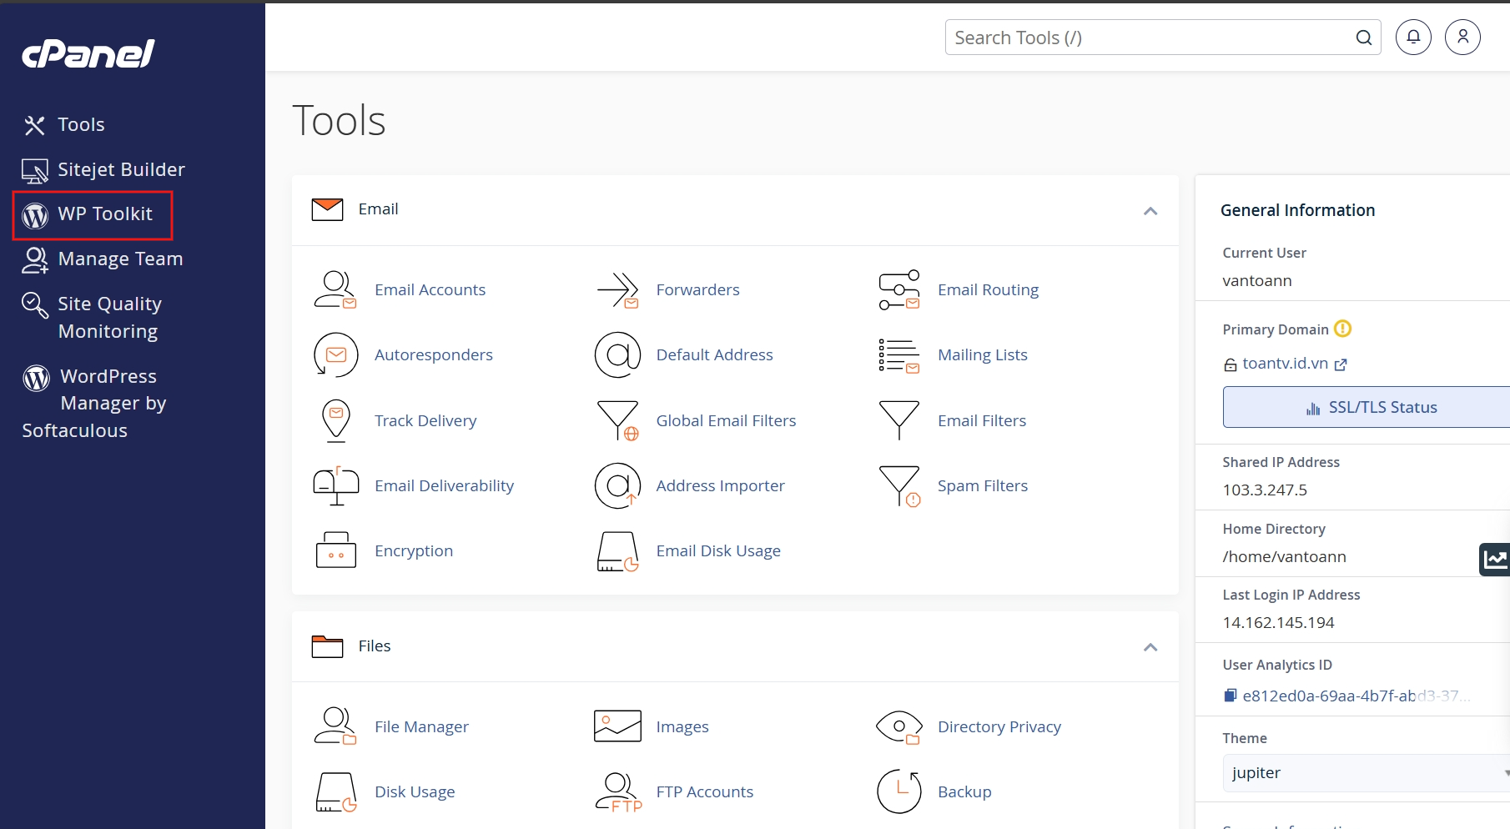
Task: Open the Encryption link
Action: pyautogui.click(x=414, y=551)
